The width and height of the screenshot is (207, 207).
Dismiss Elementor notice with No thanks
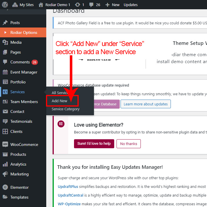129,144
